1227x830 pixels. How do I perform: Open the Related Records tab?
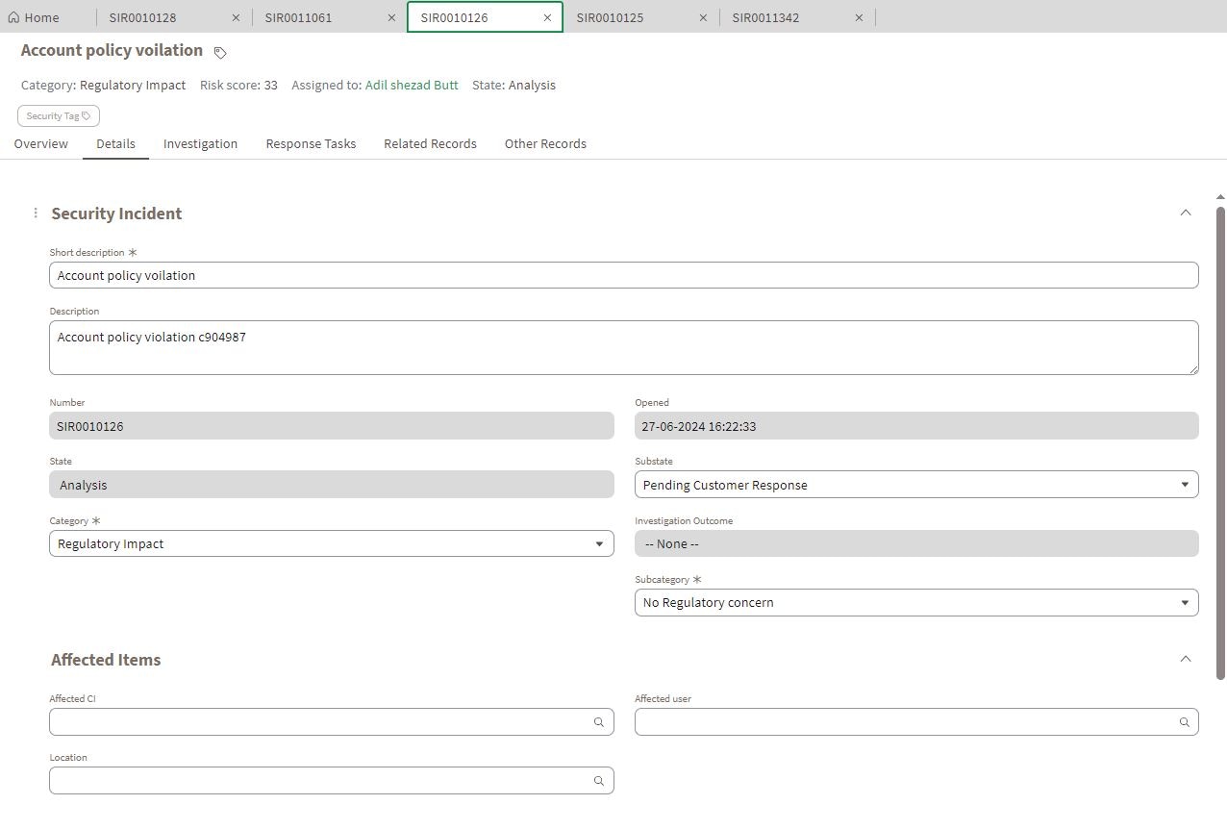click(x=430, y=144)
